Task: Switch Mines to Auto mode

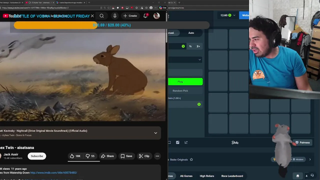Action: (191, 33)
